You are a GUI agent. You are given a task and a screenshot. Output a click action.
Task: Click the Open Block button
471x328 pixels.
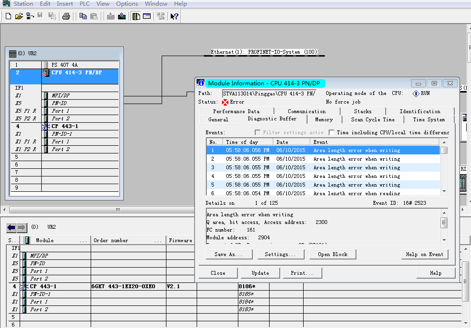tap(332, 254)
